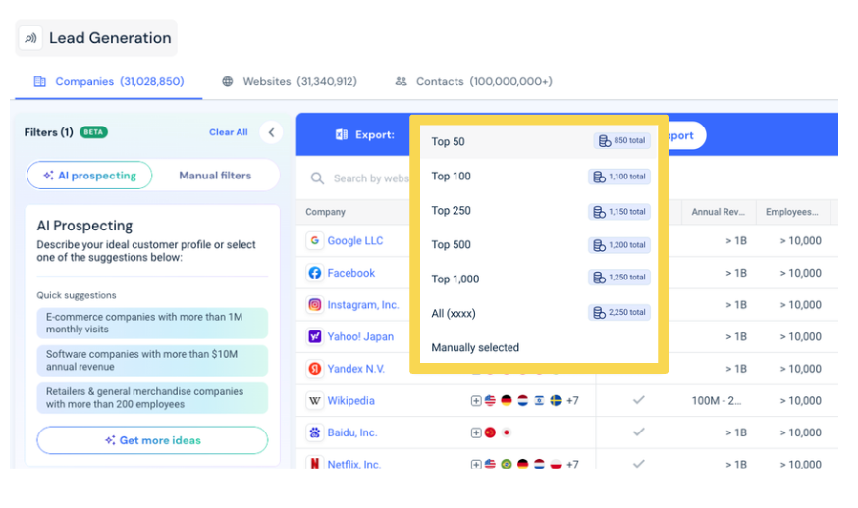Click the Clear All filters link
Screen dimensions: 858x508
228,132
